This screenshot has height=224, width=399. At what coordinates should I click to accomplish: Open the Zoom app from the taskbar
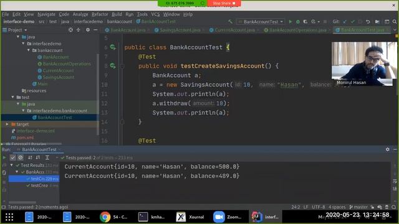(x=227, y=217)
